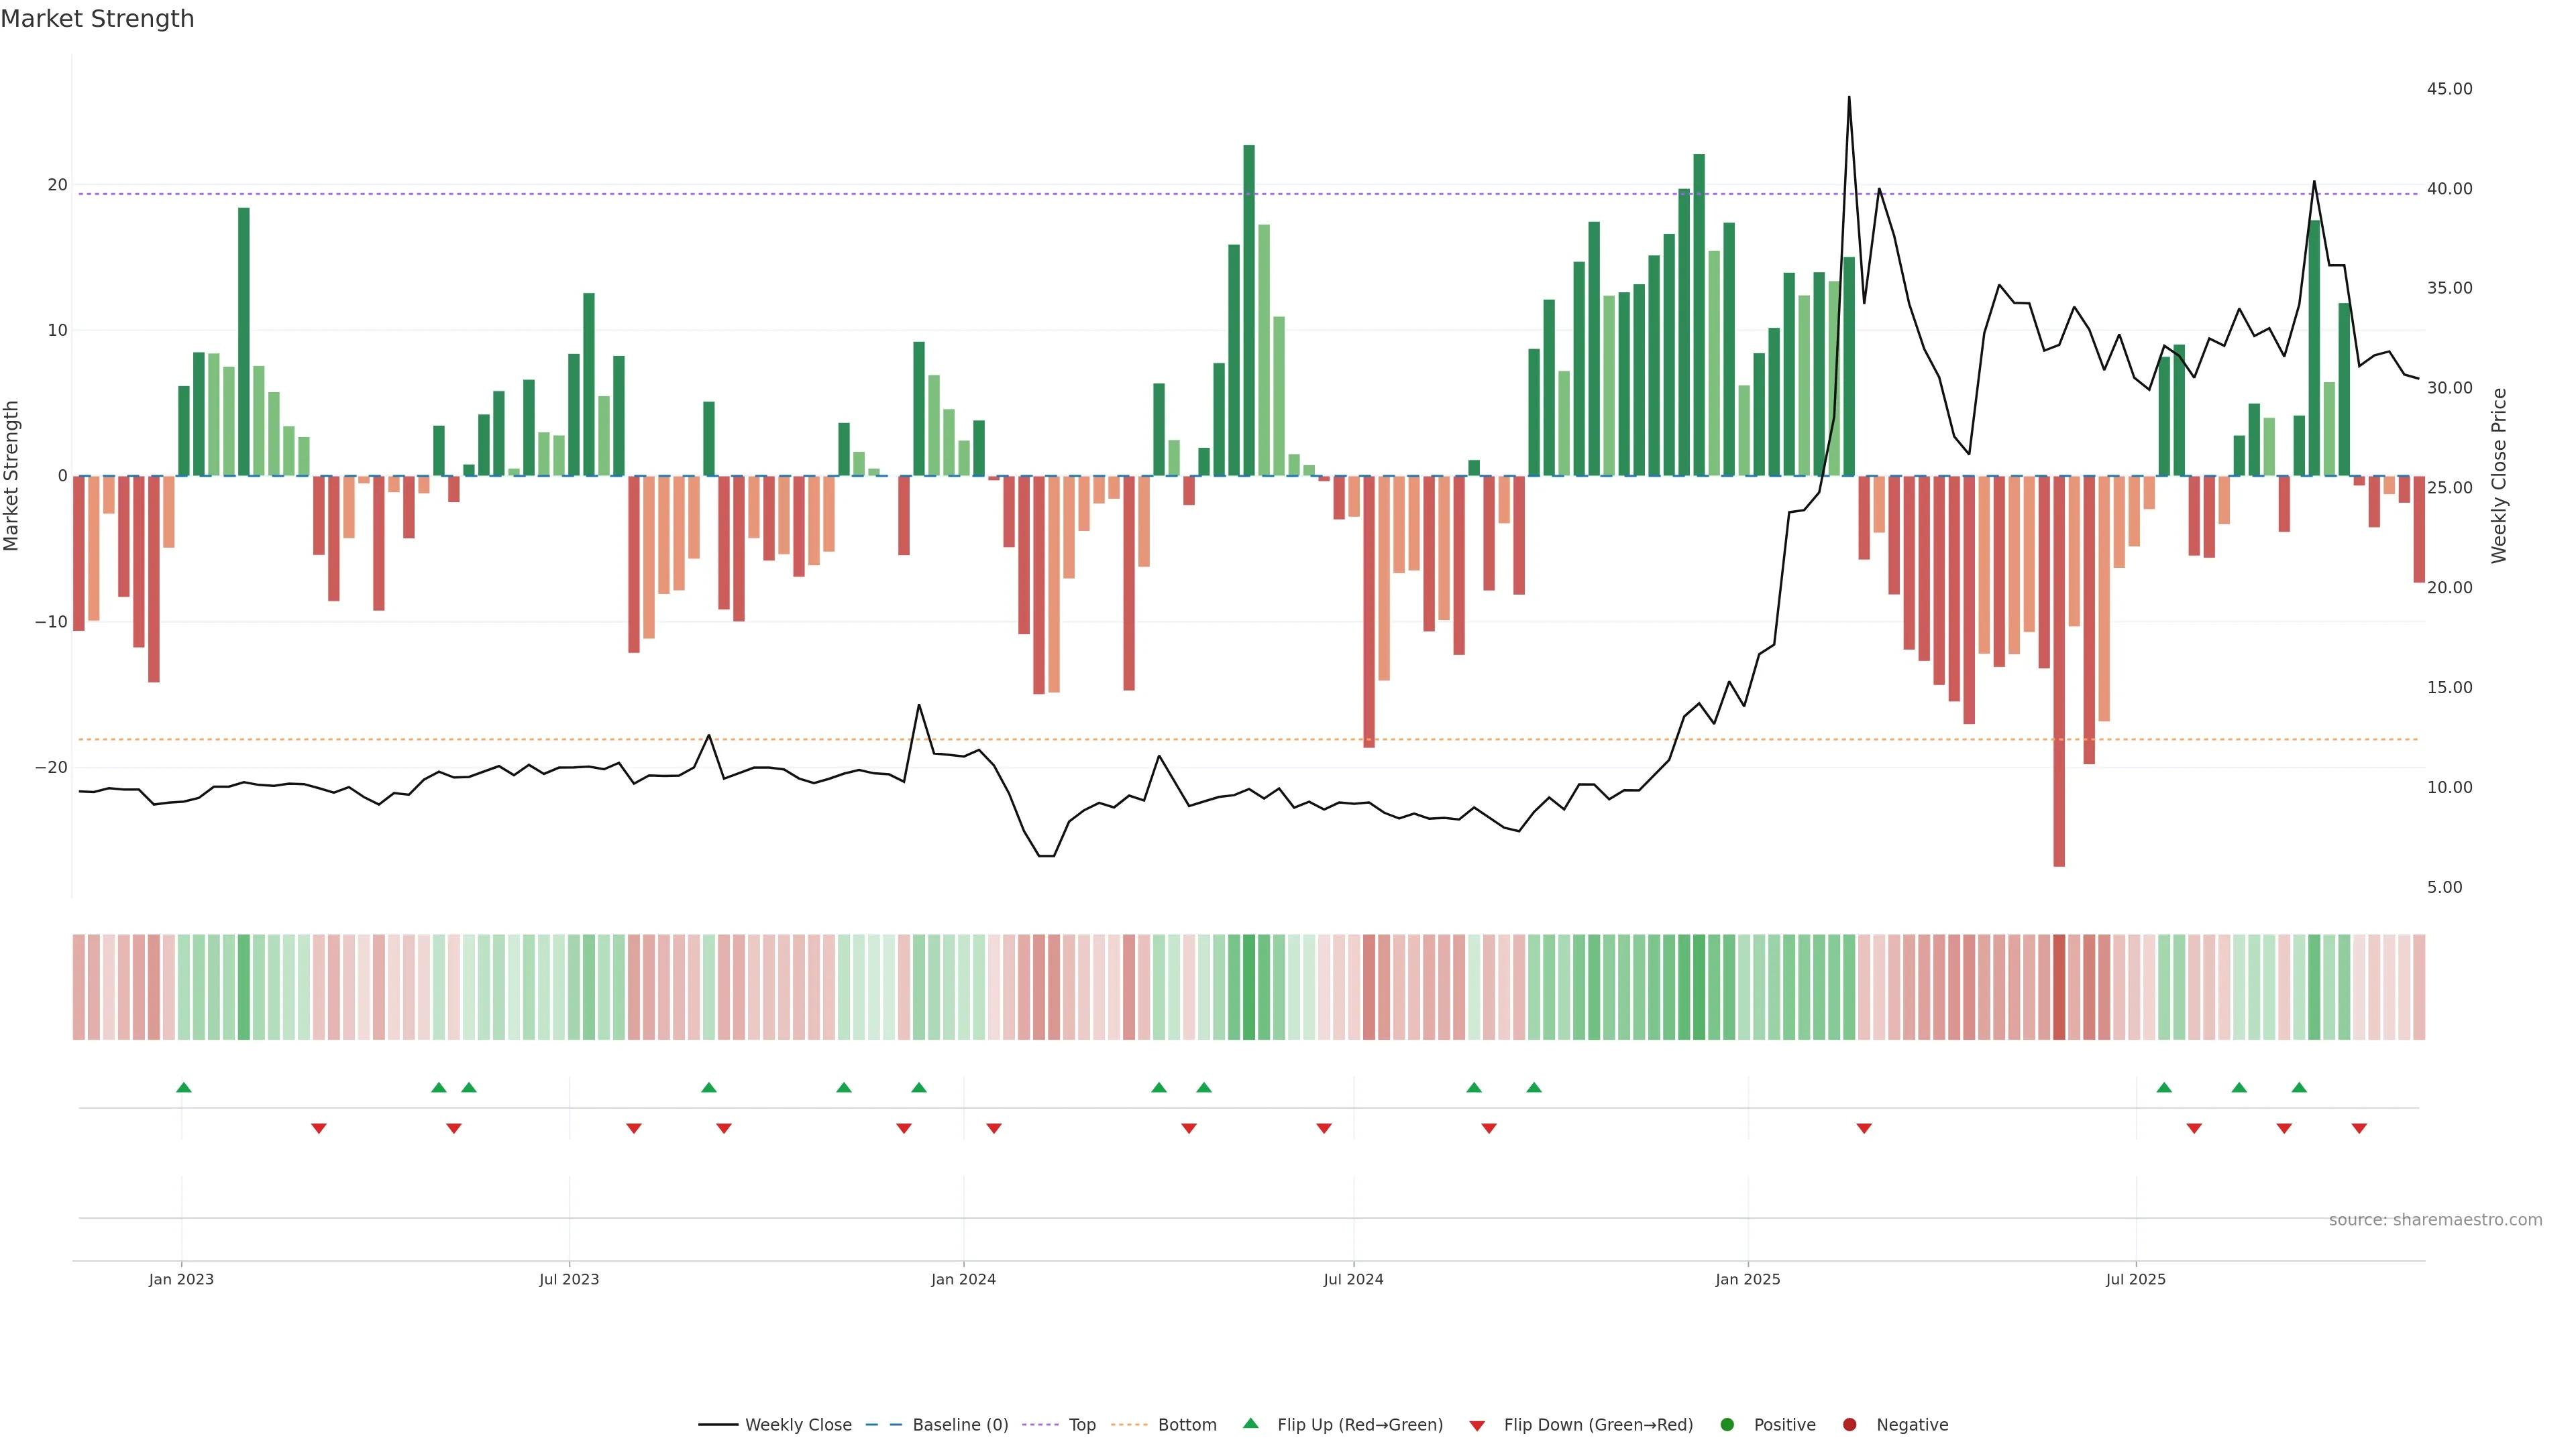The image size is (2576, 1448).
Task: Click the 45.00 price axis tick label
Action: click(x=2449, y=89)
